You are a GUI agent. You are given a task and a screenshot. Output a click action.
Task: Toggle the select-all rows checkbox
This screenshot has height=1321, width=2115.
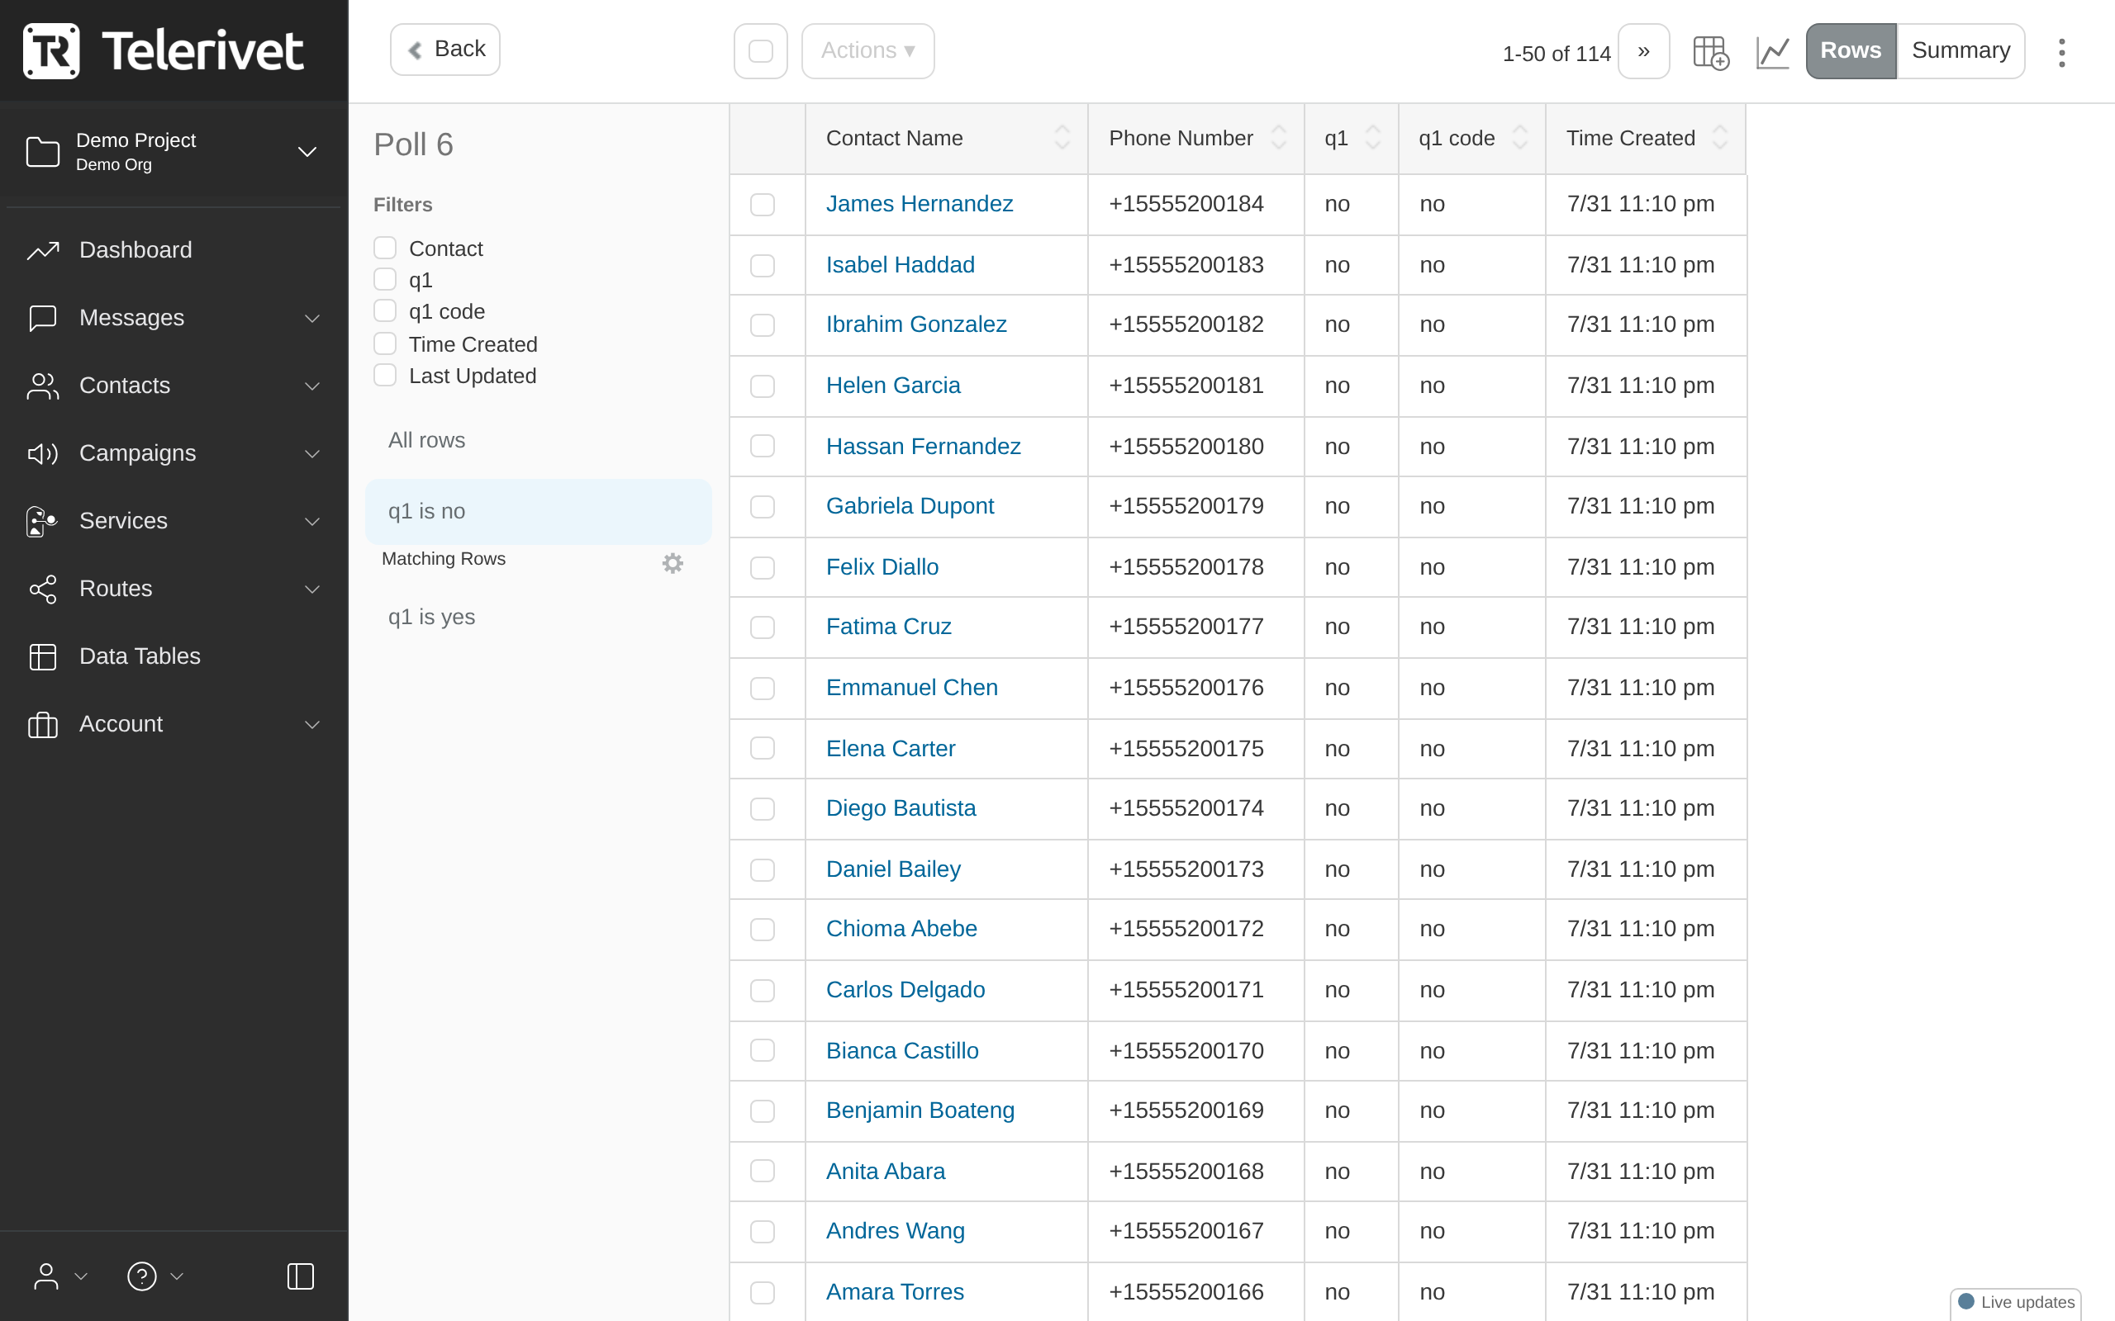click(761, 51)
